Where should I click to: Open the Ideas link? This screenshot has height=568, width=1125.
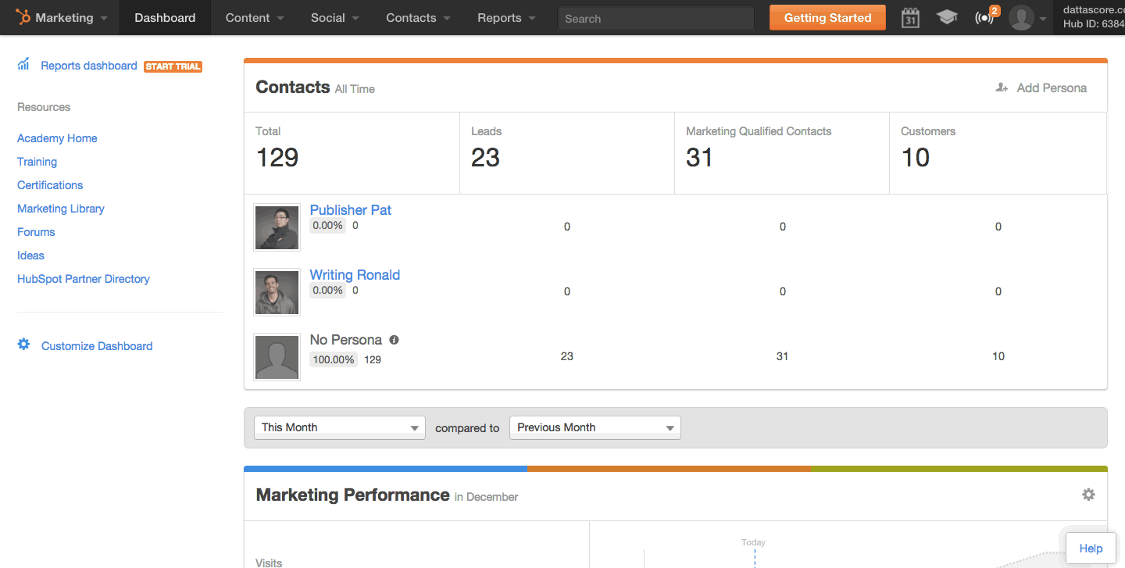point(30,255)
